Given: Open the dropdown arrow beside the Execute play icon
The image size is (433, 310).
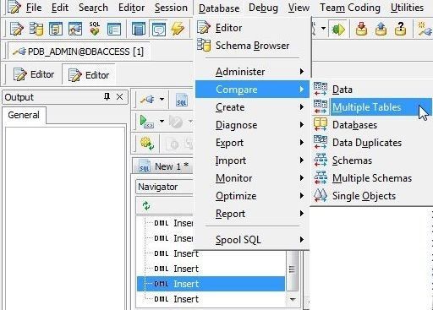Looking at the screenshot, I should [162, 122].
